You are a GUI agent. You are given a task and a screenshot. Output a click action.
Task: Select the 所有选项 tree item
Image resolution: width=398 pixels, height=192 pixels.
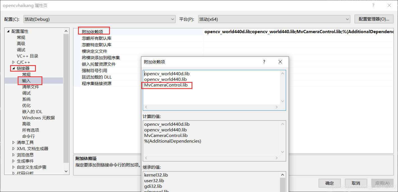[x=31, y=130]
